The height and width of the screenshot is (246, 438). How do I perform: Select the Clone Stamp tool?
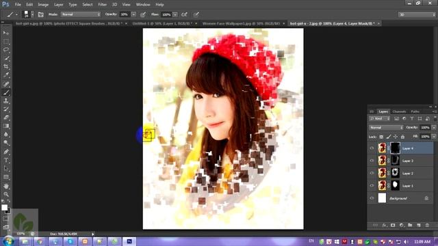[6, 100]
